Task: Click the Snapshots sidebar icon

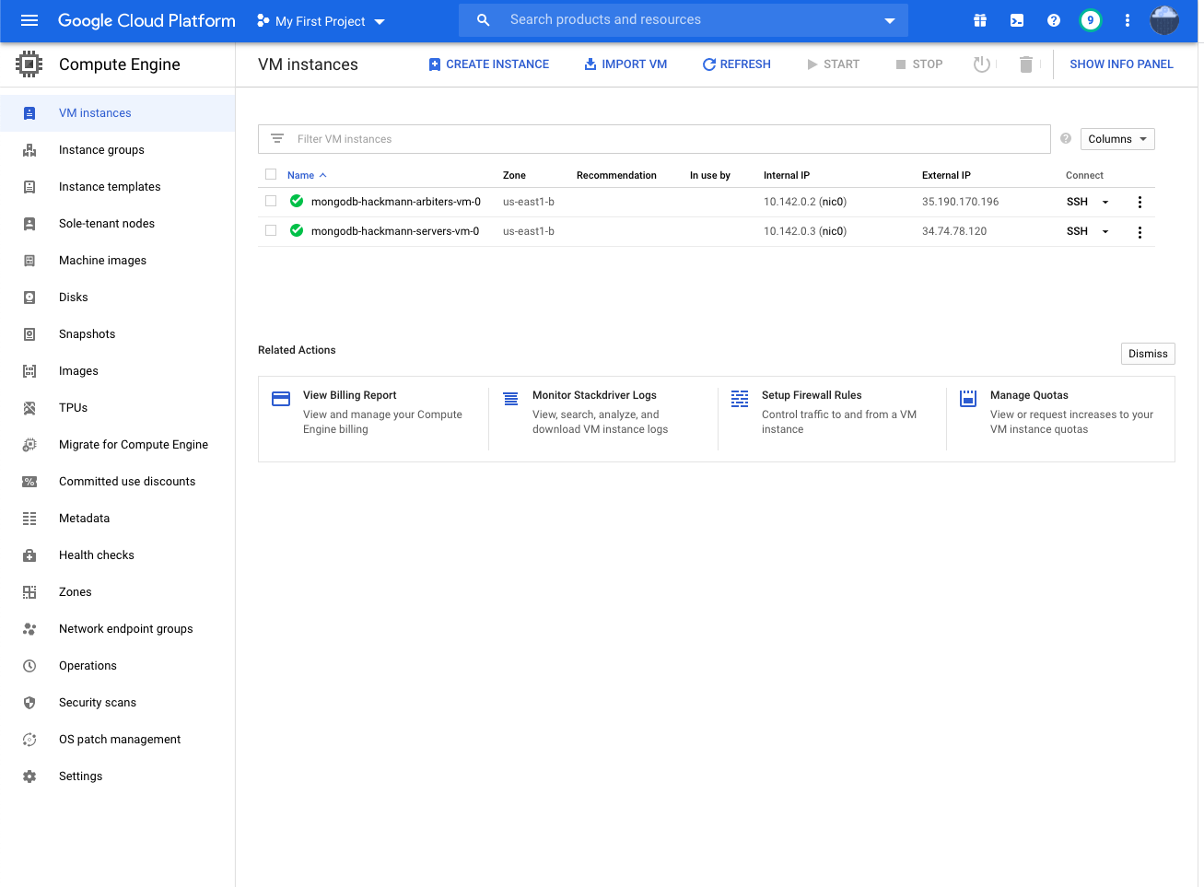Action: click(29, 334)
